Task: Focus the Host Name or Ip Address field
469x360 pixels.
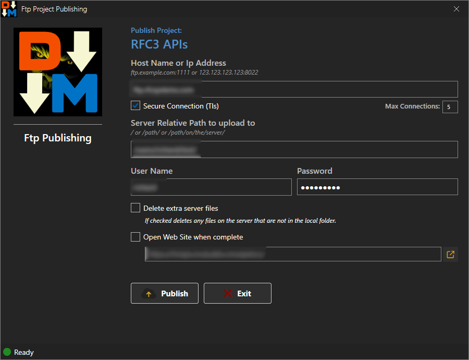Action: [x=294, y=89]
